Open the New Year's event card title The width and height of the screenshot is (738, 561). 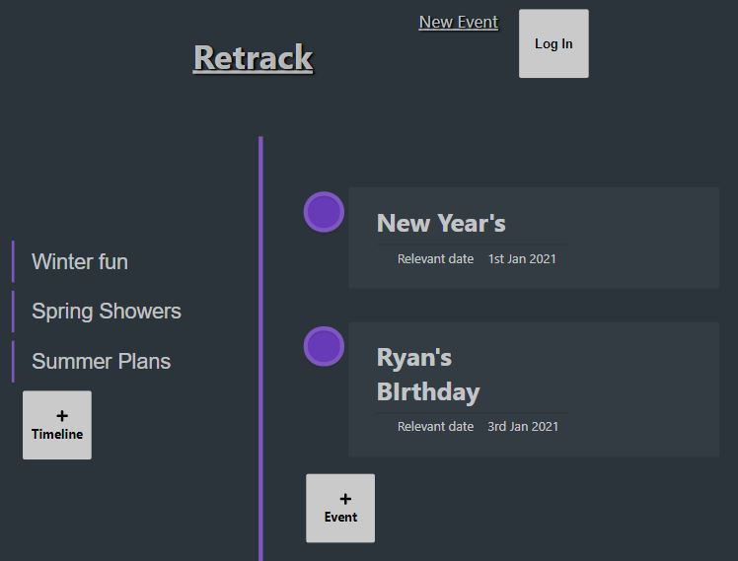[441, 224]
